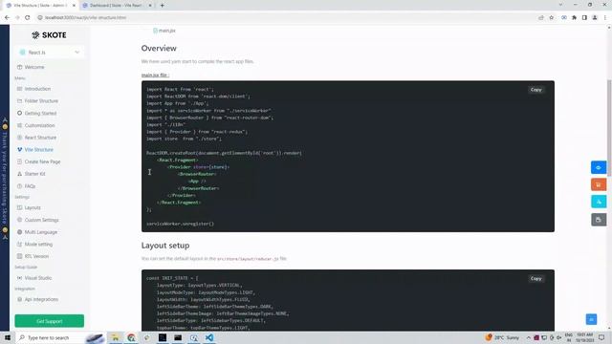Go to the Introduction docs section
The height and width of the screenshot is (344, 612).
tap(37, 89)
